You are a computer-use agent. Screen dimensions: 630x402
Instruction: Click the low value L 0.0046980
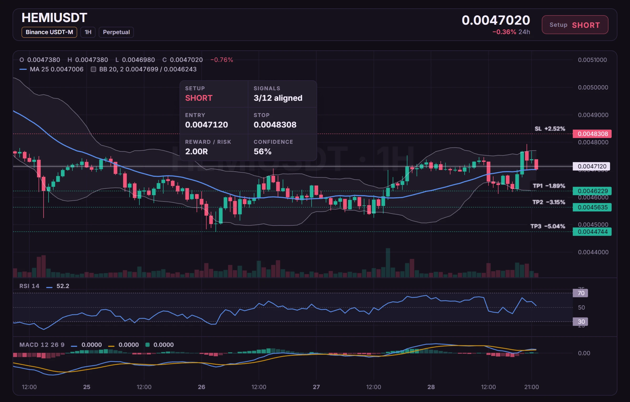pos(135,60)
